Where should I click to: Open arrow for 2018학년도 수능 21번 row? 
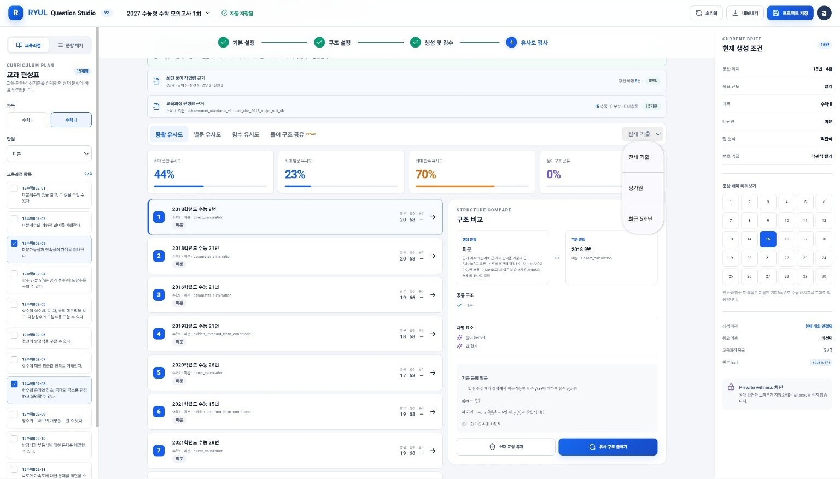point(433,256)
